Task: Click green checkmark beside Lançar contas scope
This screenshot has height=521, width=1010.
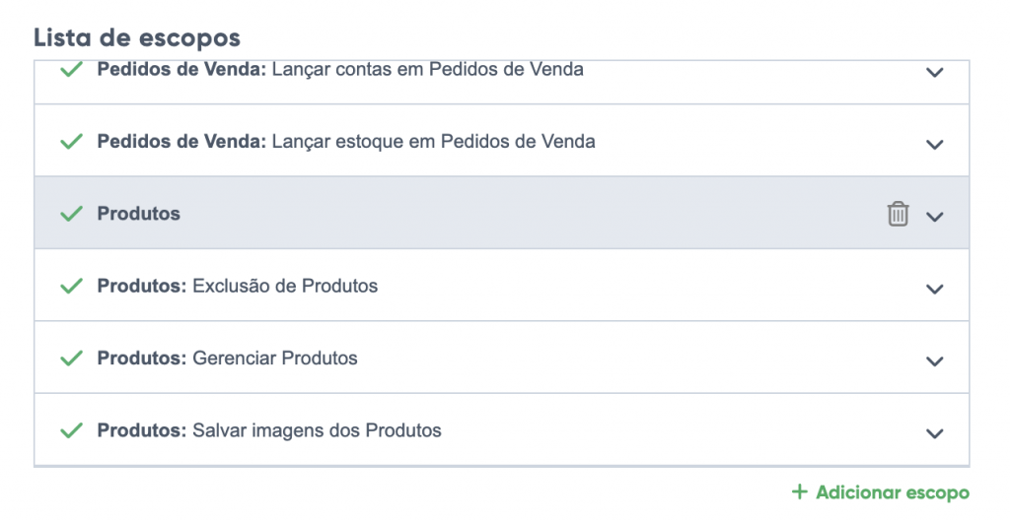Action: (x=71, y=71)
